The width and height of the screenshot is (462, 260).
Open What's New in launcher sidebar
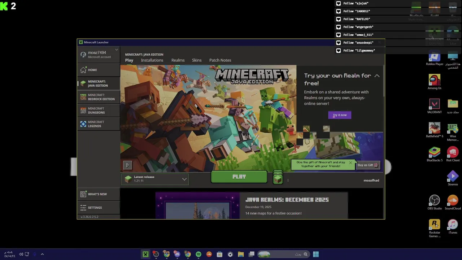tap(99, 194)
